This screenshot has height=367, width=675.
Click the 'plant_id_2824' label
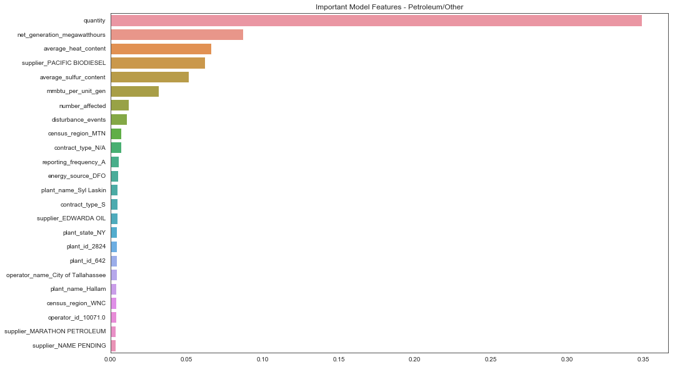(86, 247)
